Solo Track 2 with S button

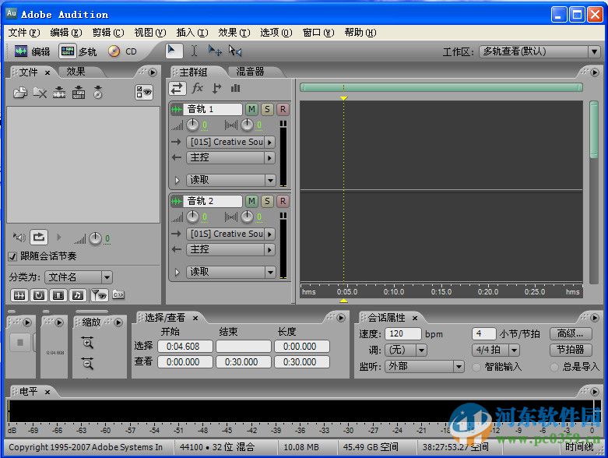pyautogui.click(x=267, y=201)
